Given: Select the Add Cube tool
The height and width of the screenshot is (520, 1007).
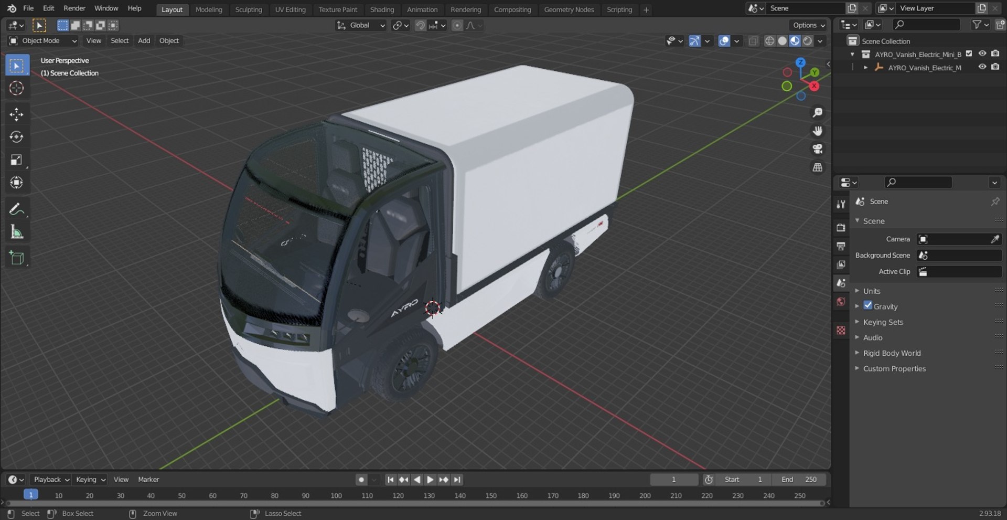Looking at the screenshot, I should coord(17,258).
